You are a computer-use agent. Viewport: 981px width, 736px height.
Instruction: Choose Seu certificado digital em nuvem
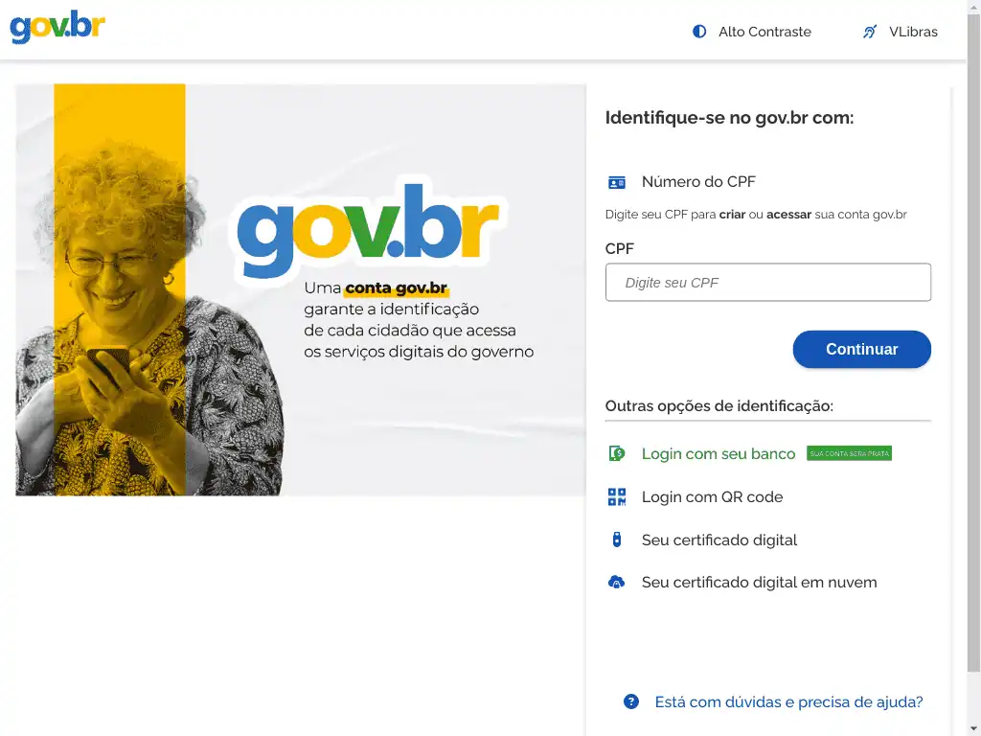[759, 583]
